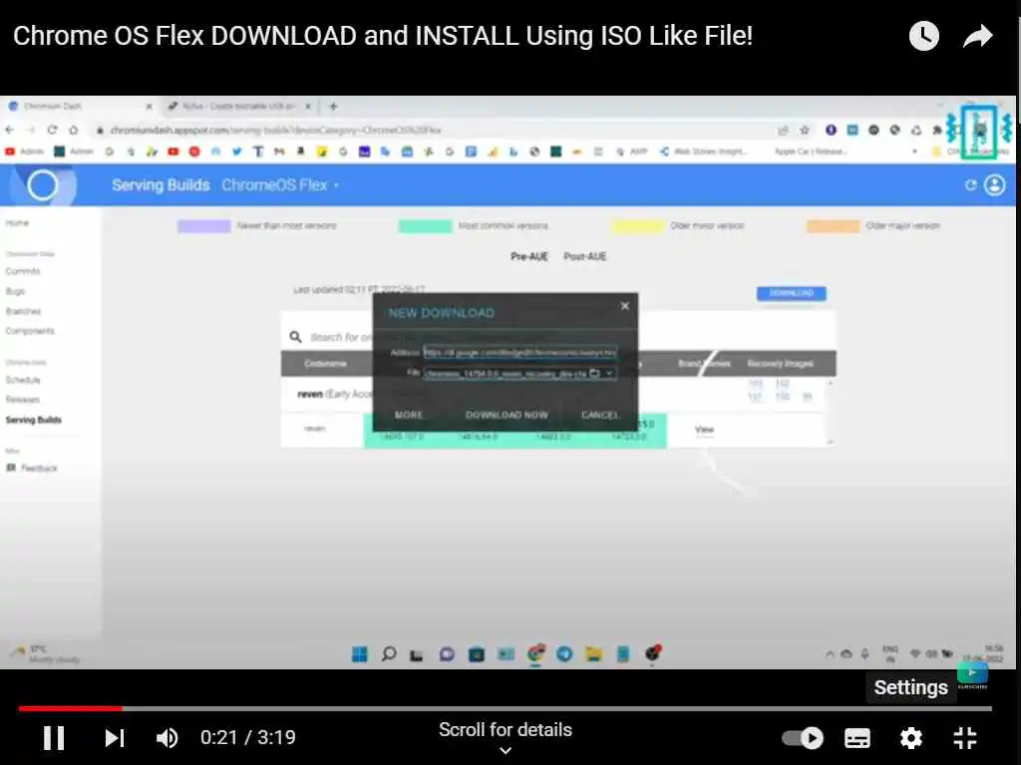1021x765 pixels.
Task: Click the Chromium Dash circle logo
Action: (x=43, y=185)
